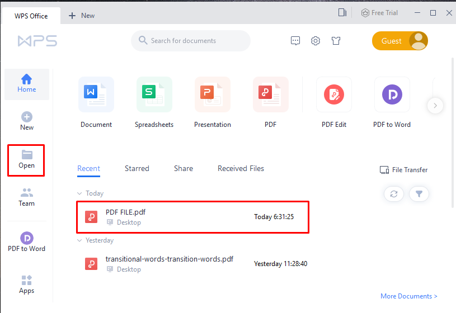Switch to the Share tab
Screen dimensions: 456x313
[x=184, y=169]
